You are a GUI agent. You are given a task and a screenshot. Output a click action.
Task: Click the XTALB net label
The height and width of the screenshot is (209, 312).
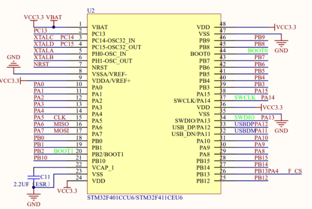pos(44,57)
